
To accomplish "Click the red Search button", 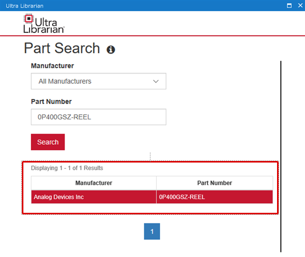I will click(48, 142).
